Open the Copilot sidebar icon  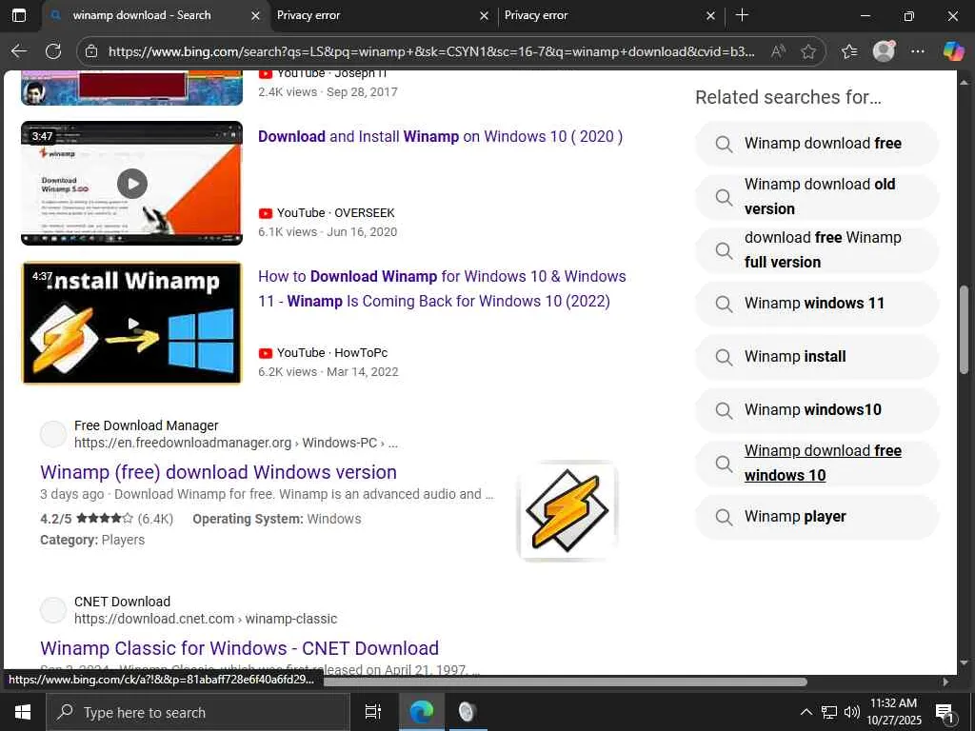click(x=954, y=51)
